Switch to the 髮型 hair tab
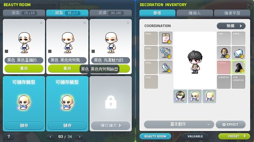This screenshot has width=254, height=142. pos(24,13)
